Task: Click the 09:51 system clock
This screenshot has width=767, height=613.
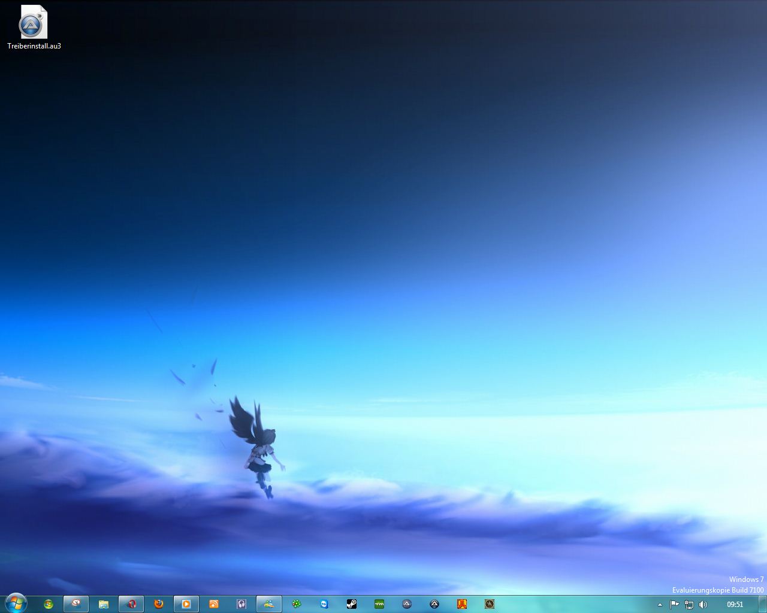Action: pyautogui.click(x=735, y=605)
